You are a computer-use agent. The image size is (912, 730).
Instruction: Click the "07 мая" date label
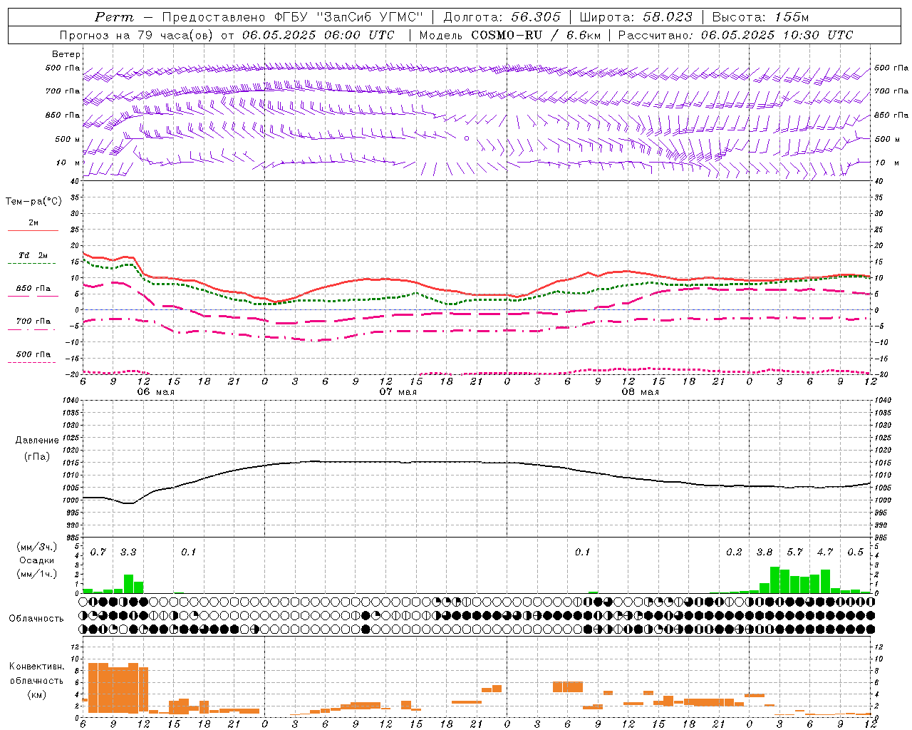pyautogui.click(x=398, y=392)
